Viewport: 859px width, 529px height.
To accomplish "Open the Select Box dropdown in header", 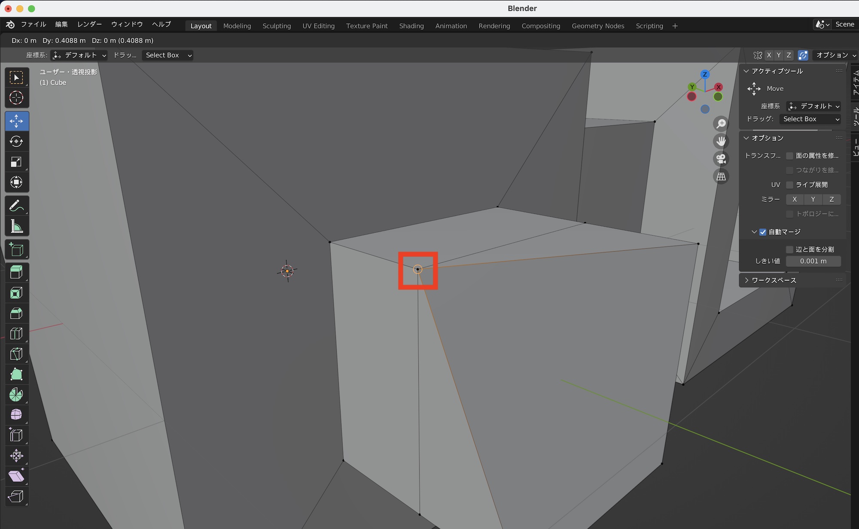I will [168, 55].
